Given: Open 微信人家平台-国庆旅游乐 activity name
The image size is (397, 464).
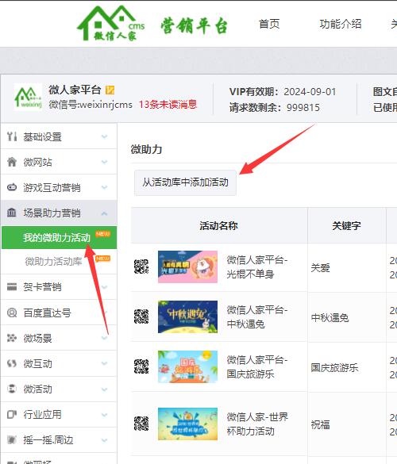Looking at the screenshot, I should tap(257, 367).
